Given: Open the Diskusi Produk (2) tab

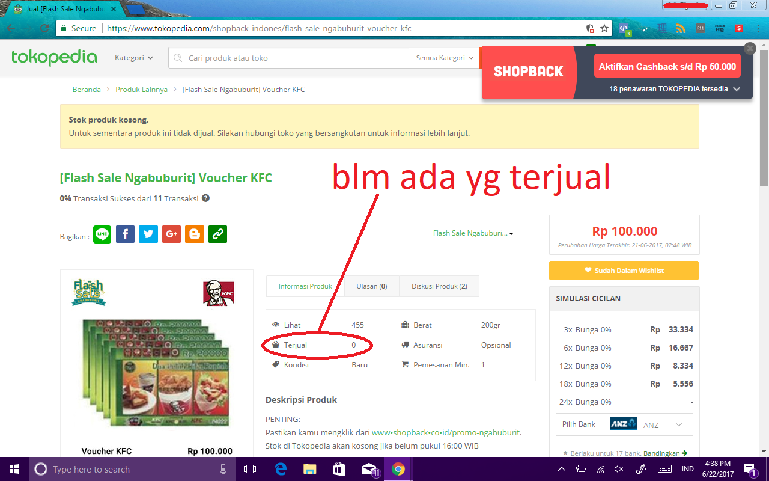Looking at the screenshot, I should click(439, 286).
